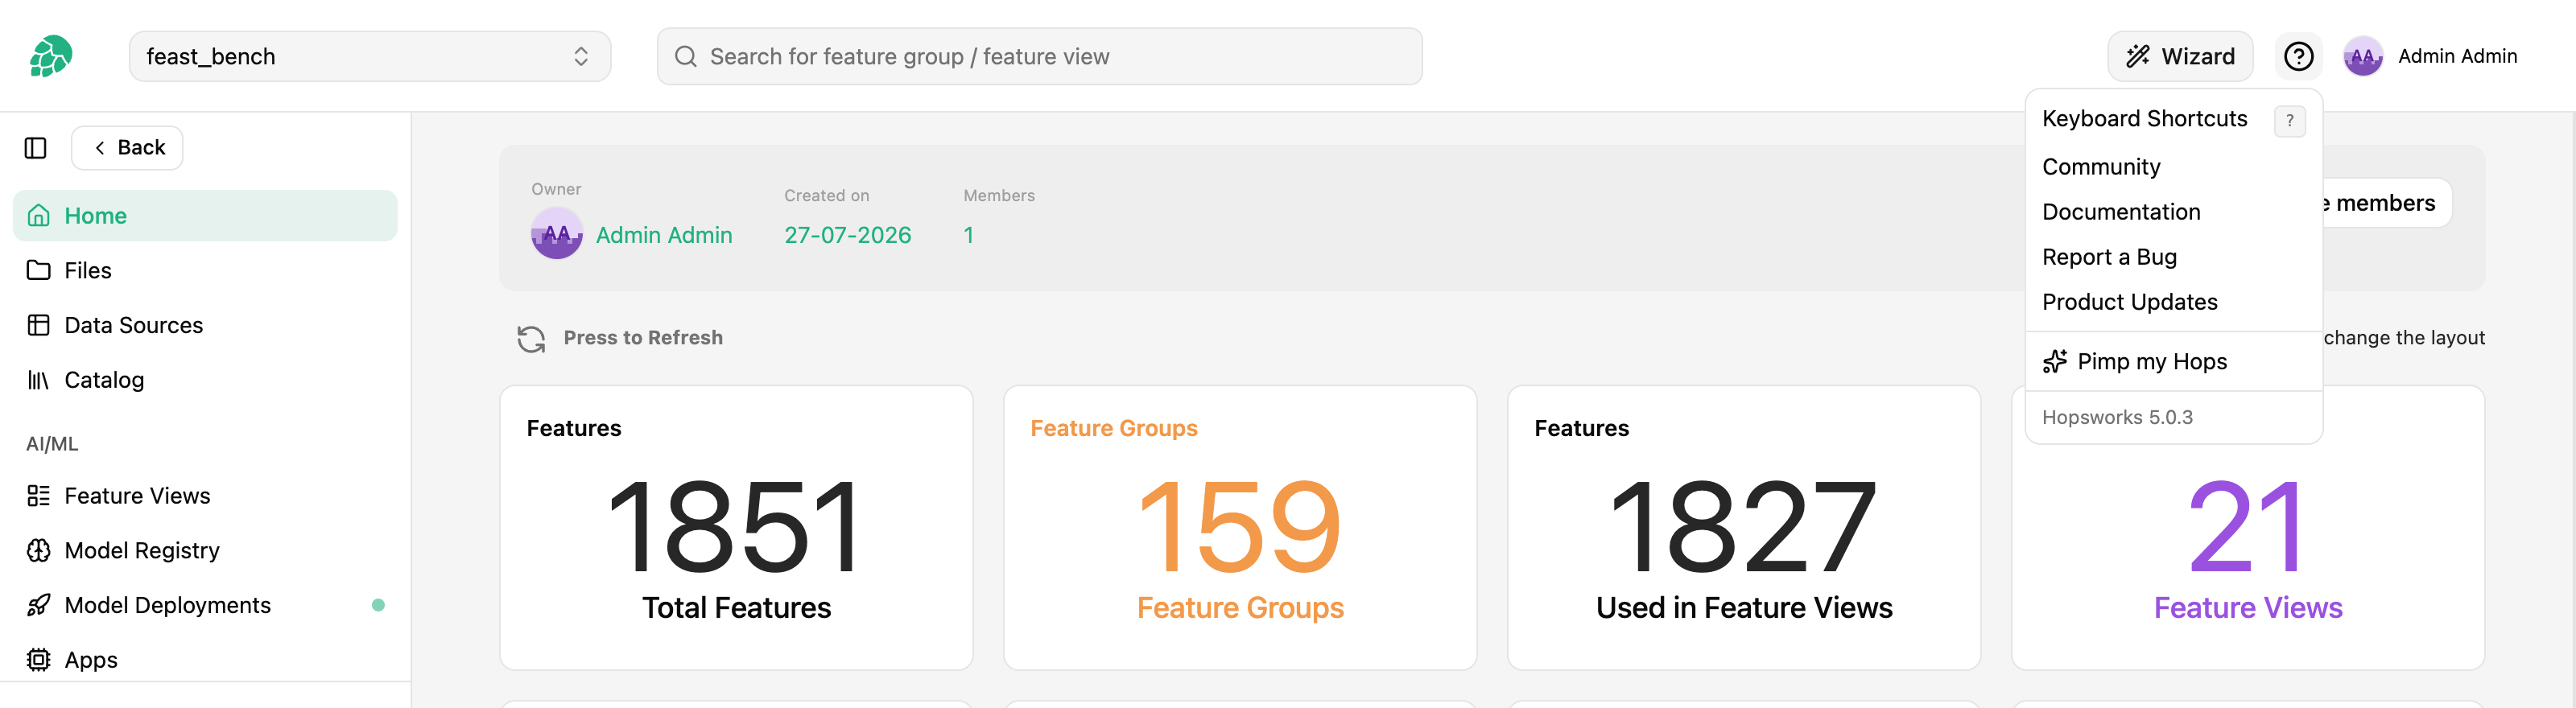Click the refresh arrows icon
Viewport: 2576px width, 708px height.
(531, 339)
